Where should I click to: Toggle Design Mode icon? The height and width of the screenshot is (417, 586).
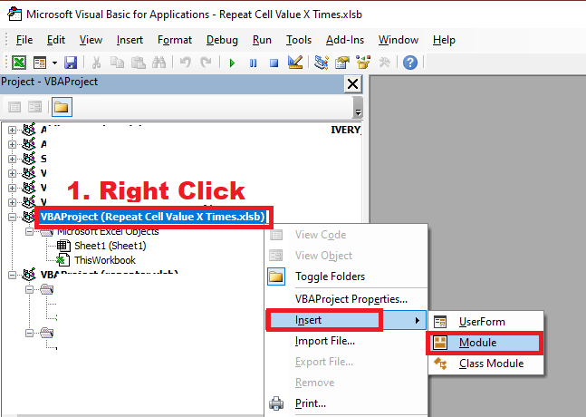[x=295, y=62]
